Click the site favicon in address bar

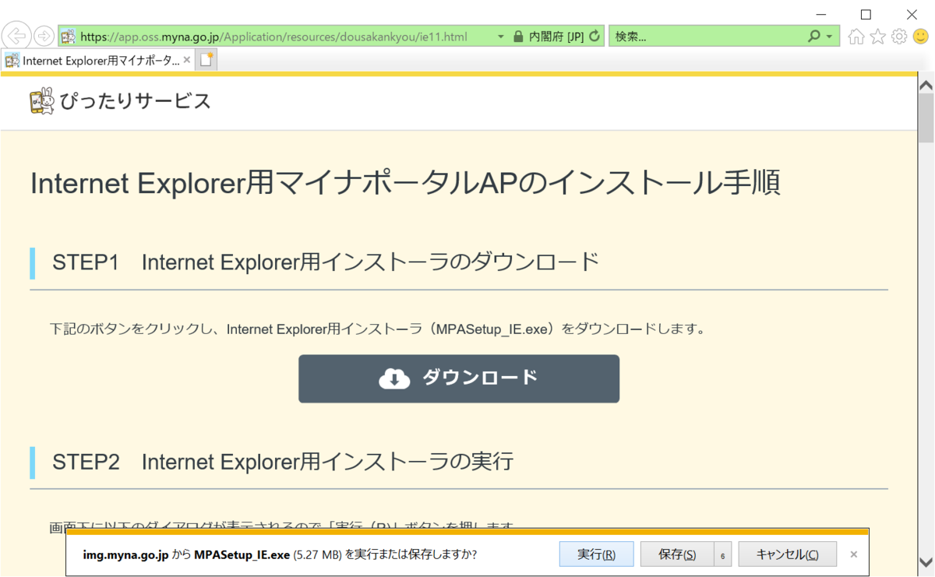(x=69, y=37)
